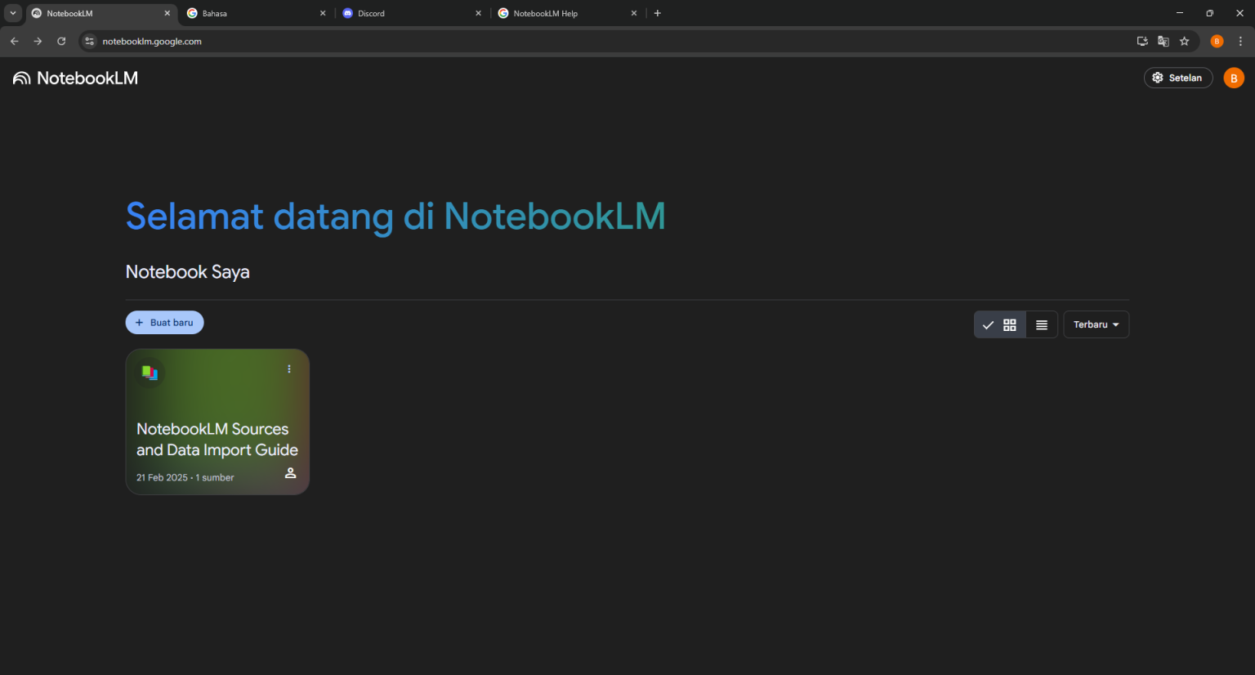Click the NotebookLM logo icon
This screenshot has width=1255, height=675.
[21, 78]
